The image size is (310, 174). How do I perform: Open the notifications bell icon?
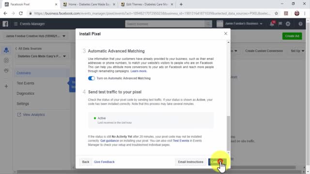tap(272, 24)
